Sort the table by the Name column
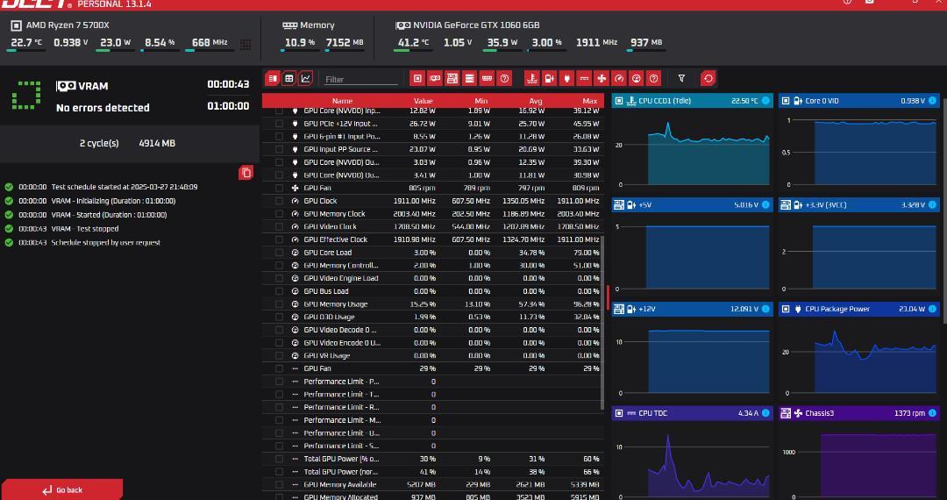This screenshot has width=947, height=500. (343, 101)
